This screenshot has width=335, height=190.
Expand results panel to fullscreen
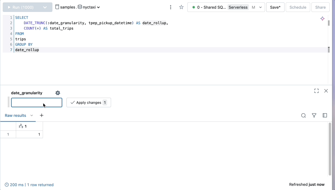pos(316,91)
